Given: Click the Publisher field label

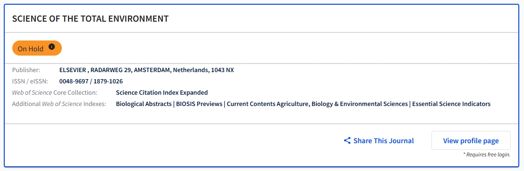Looking at the screenshot, I should tap(26, 70).
